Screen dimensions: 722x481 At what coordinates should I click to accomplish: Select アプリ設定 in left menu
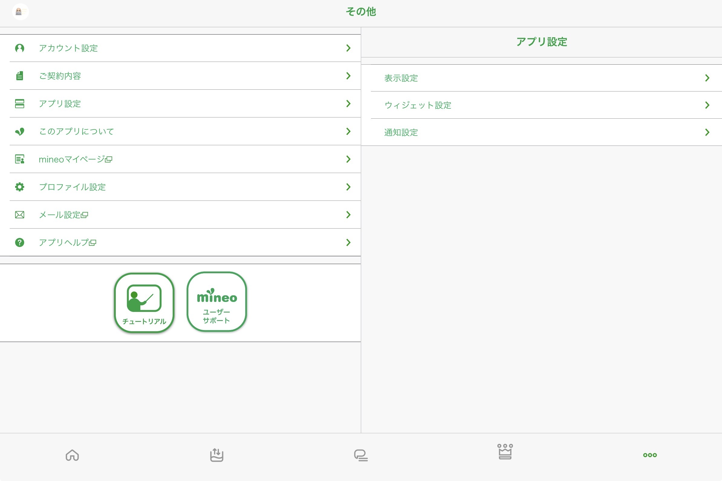point(60,104)
